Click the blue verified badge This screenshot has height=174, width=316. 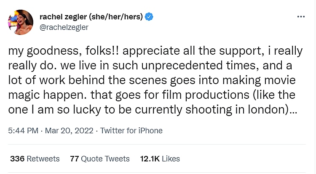tap(149, 17)
